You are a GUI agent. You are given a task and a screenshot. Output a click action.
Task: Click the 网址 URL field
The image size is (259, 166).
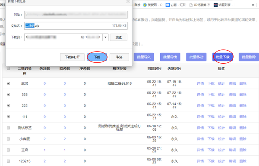76,15
